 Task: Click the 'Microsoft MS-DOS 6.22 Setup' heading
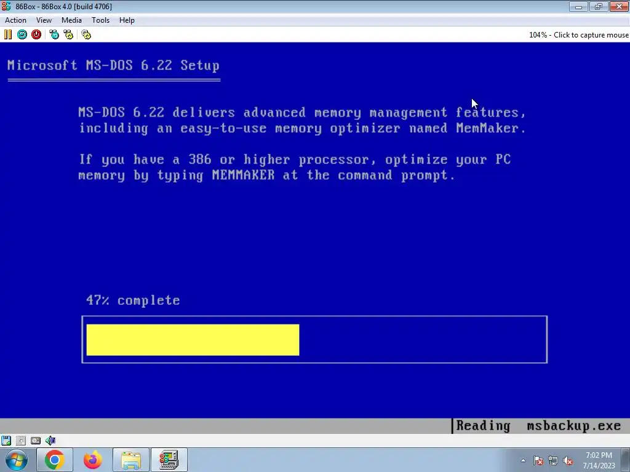coord(113,65)
